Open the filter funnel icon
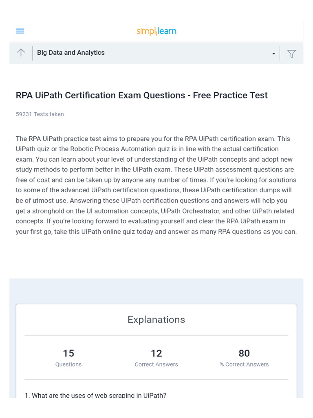 [291, 53]
